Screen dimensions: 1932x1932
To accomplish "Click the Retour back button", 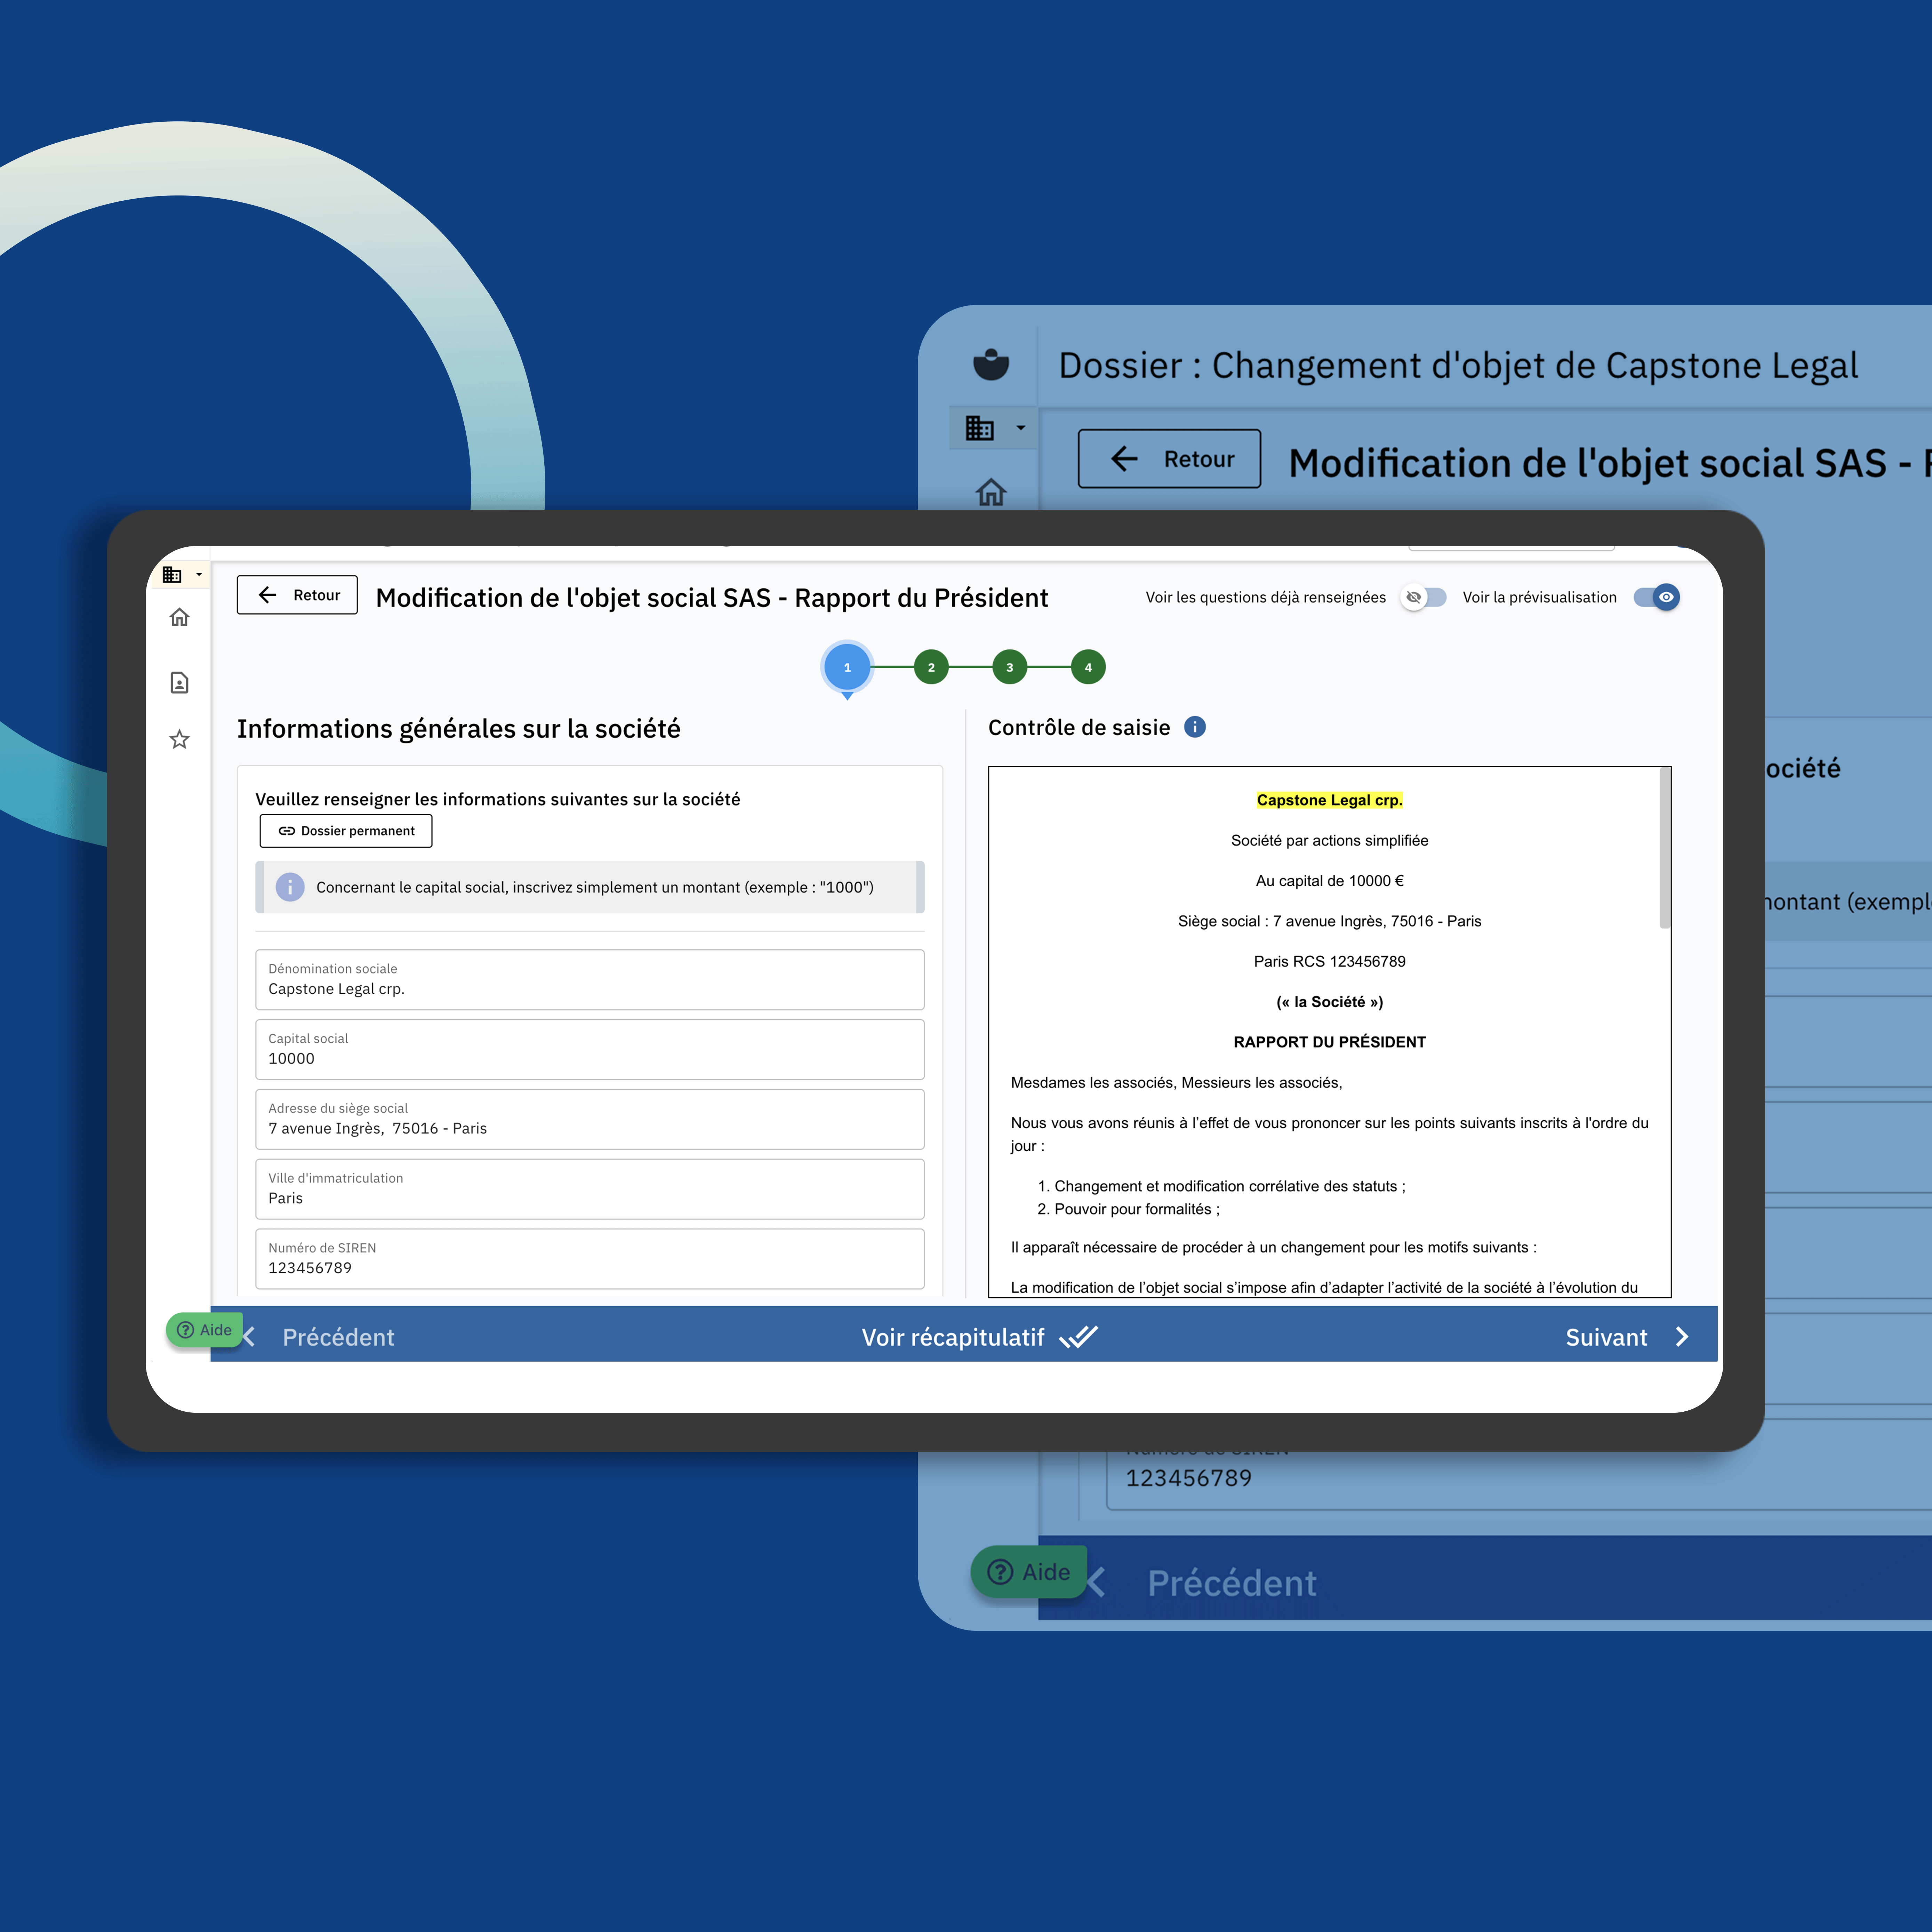I will point(297,595).
